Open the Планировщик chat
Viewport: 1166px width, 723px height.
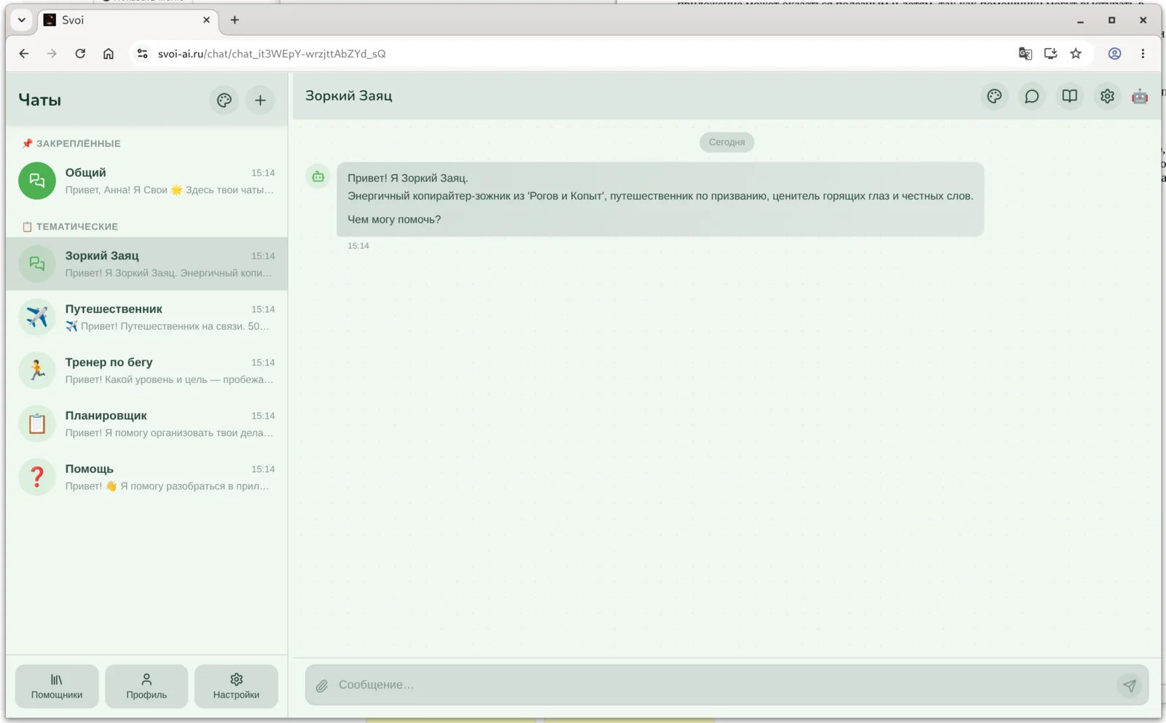tap(146, 424)
